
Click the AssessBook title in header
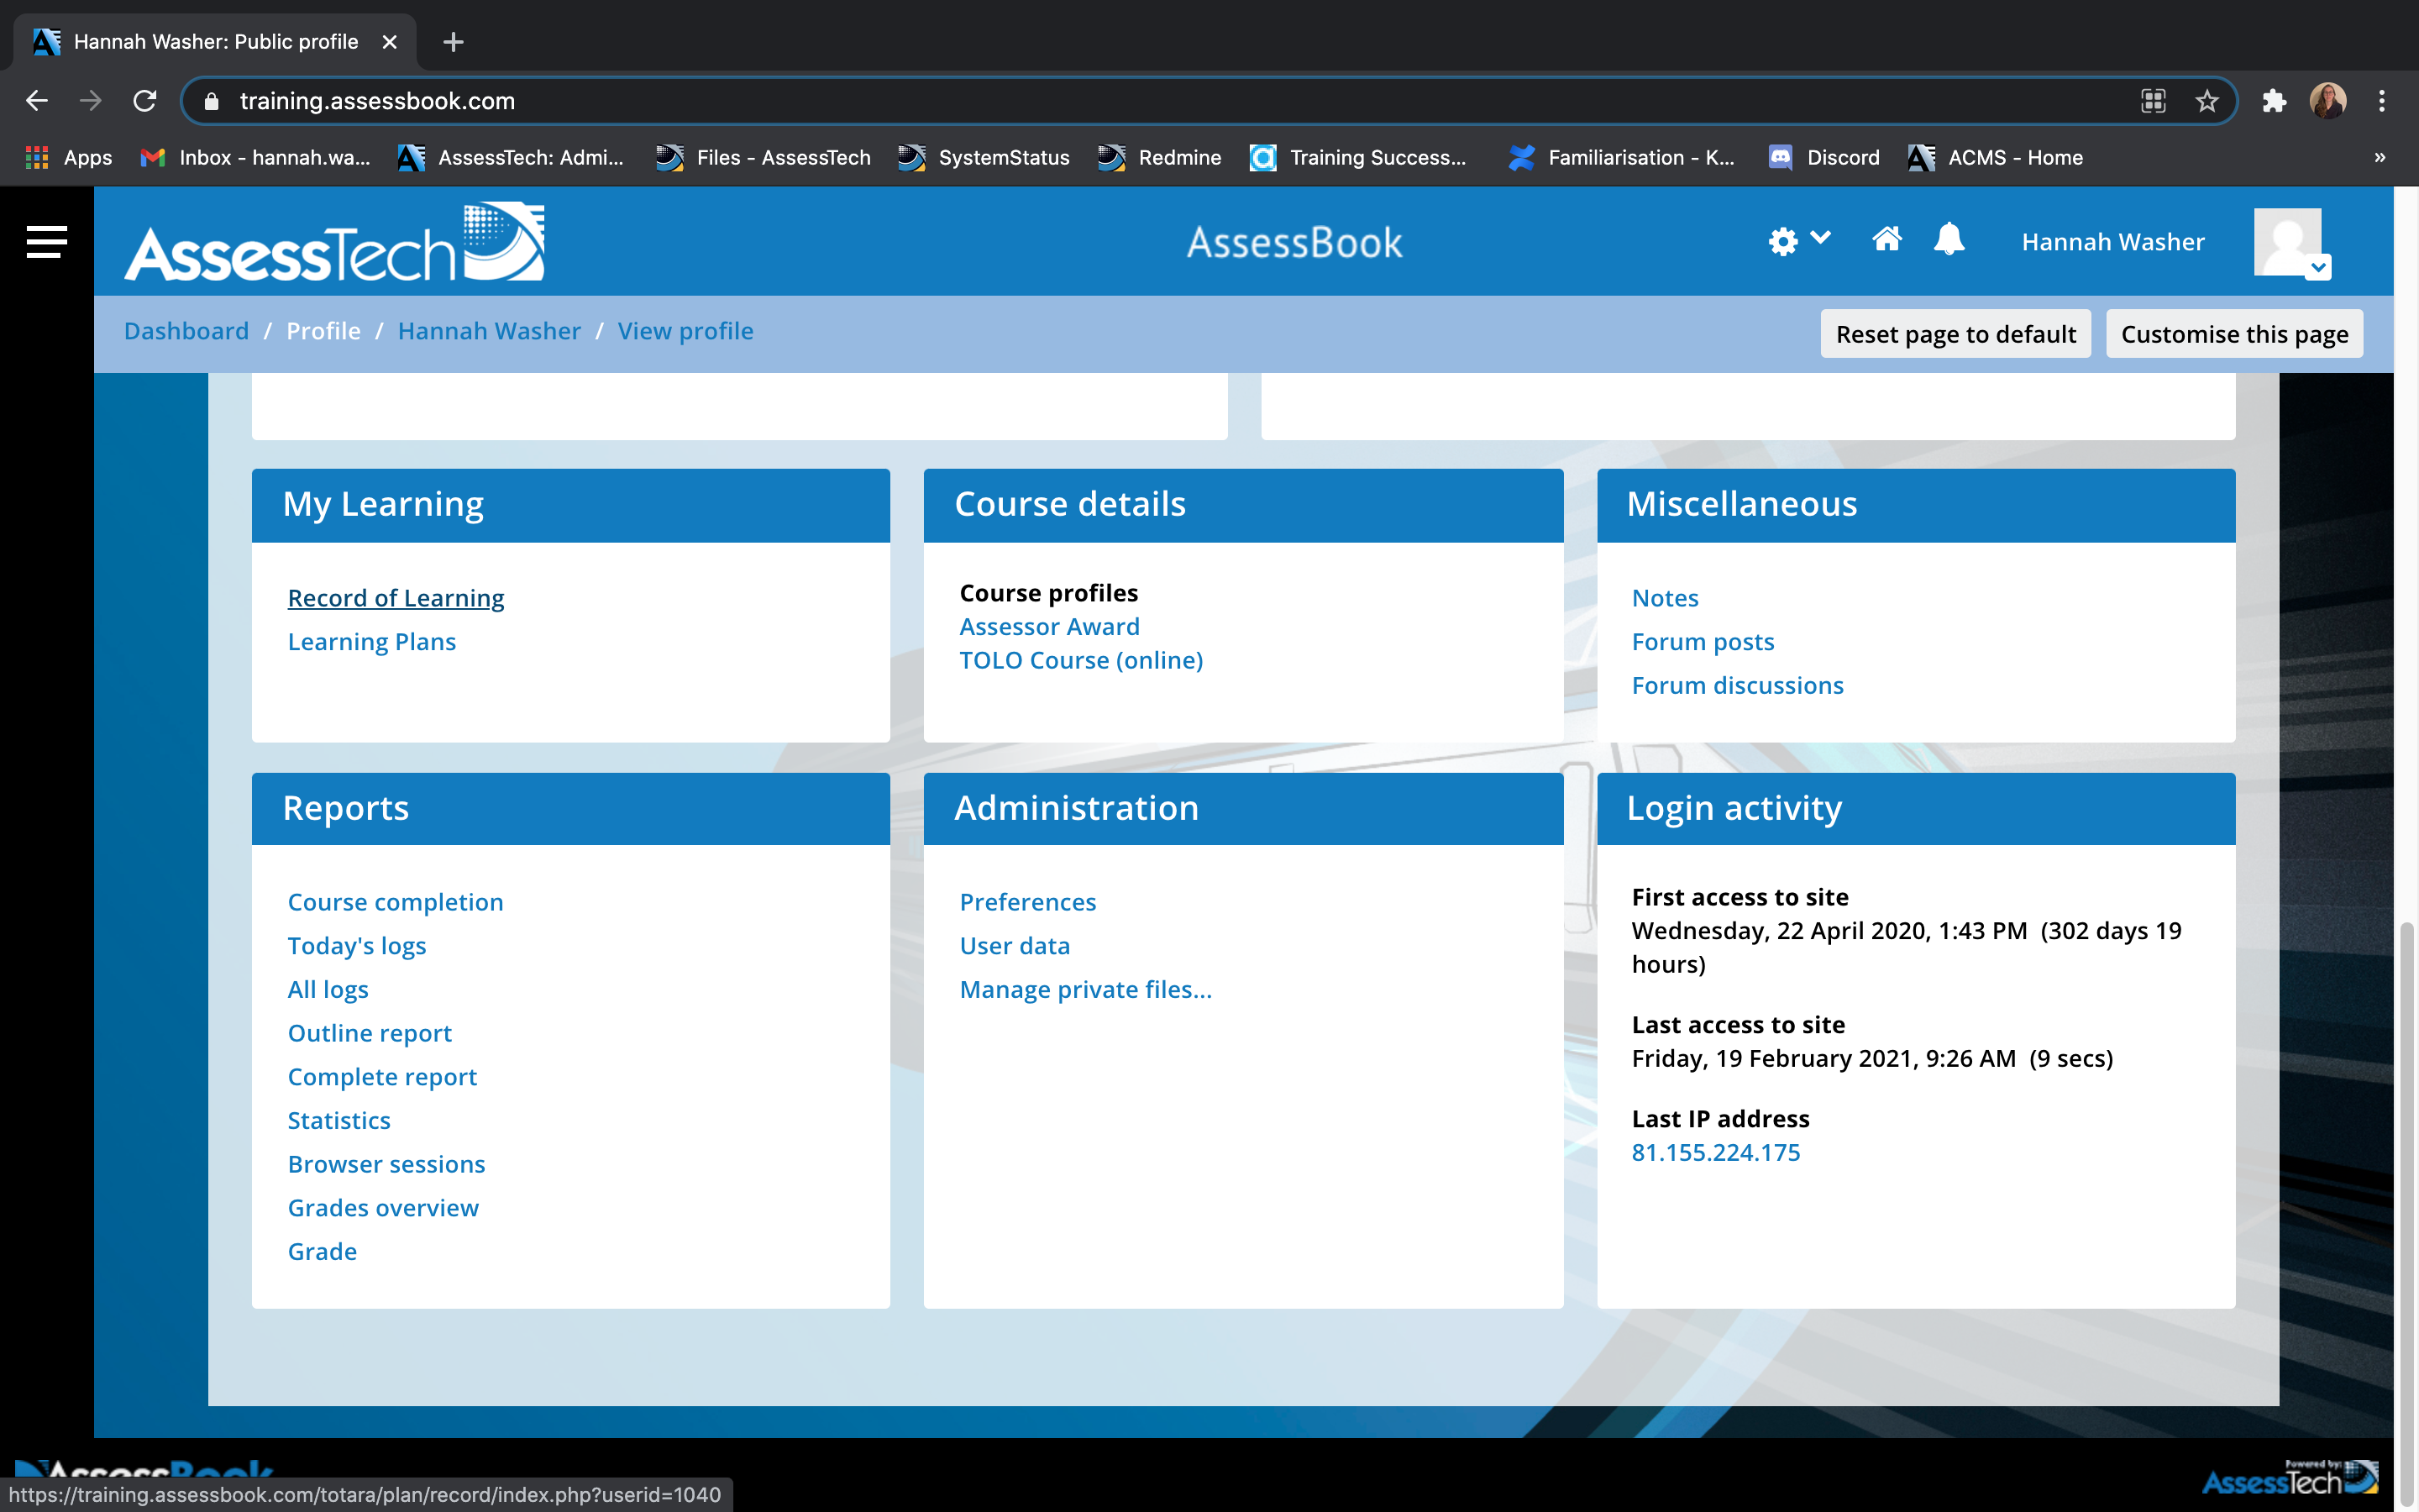click(1294, 242)
